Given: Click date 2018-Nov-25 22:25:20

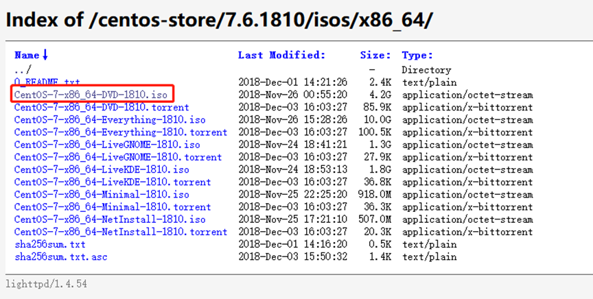Looking at the screenshot, I should tap(292, 195).
